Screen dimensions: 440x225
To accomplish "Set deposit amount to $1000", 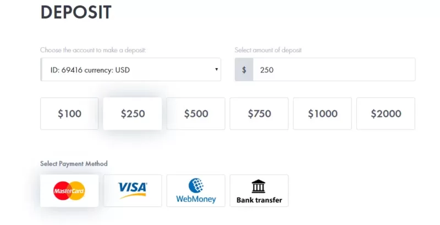I will [322, 114].
